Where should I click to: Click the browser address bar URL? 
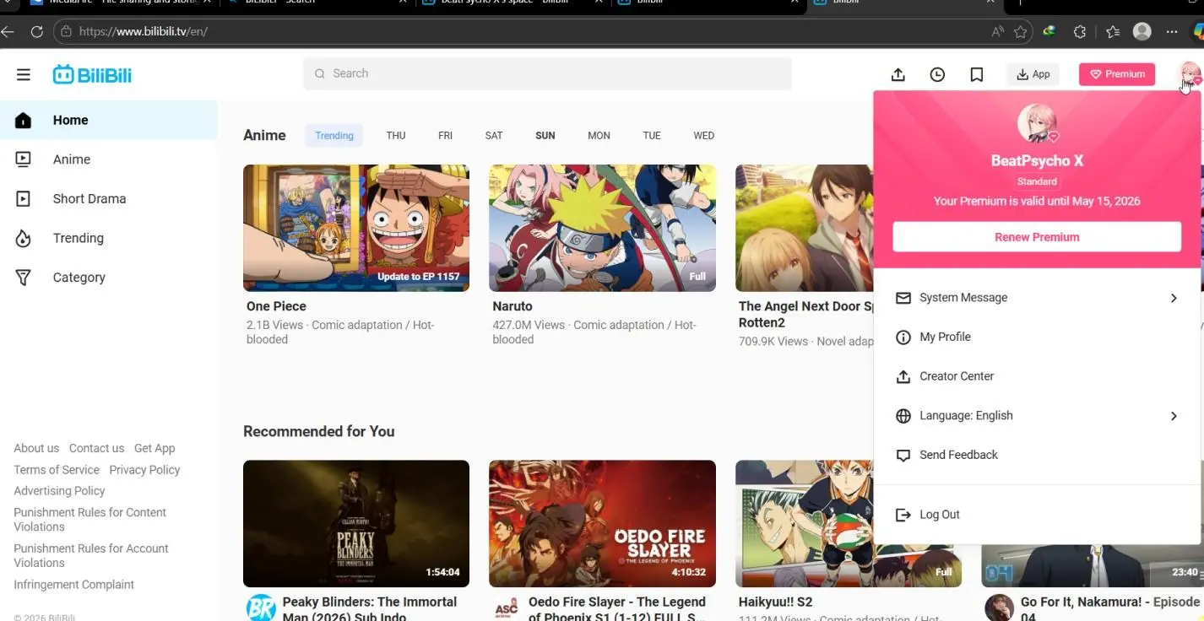[143, 31]
